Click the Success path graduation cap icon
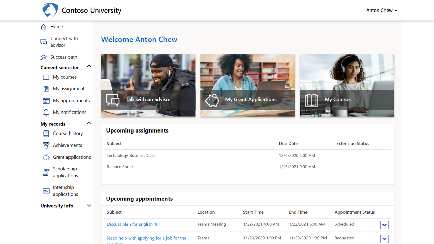The image size is (434, 244). click(x=44, y=57)
